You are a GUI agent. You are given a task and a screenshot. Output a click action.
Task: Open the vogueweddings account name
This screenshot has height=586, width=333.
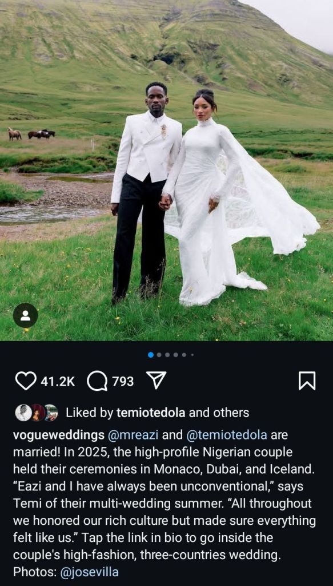pyautogui.click(x=59, y=435)
